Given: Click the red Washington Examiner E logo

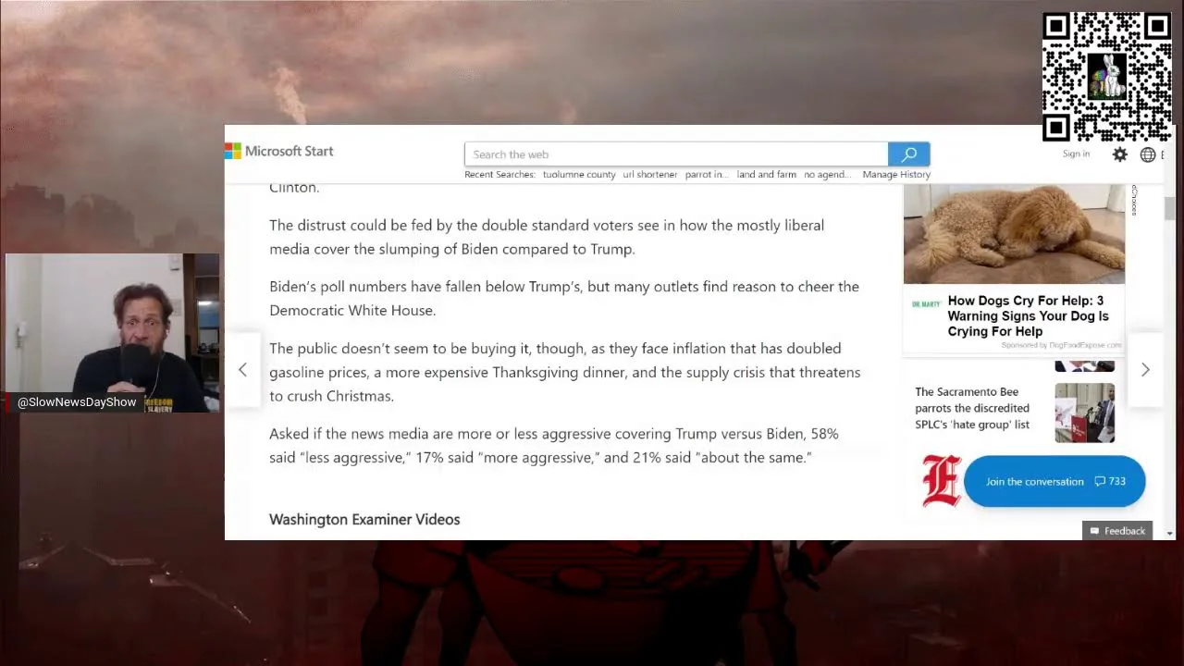Looking at the screenshot, I should (x=941, y=481).
